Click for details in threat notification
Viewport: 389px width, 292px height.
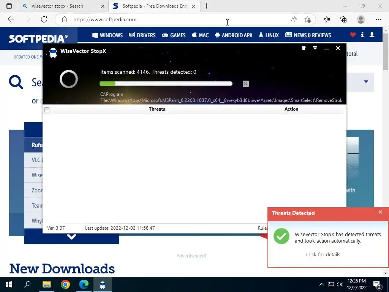[323, 254]
